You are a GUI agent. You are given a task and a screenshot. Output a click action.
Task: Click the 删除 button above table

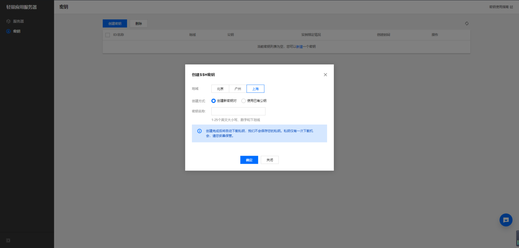click(x=139, y=24)
